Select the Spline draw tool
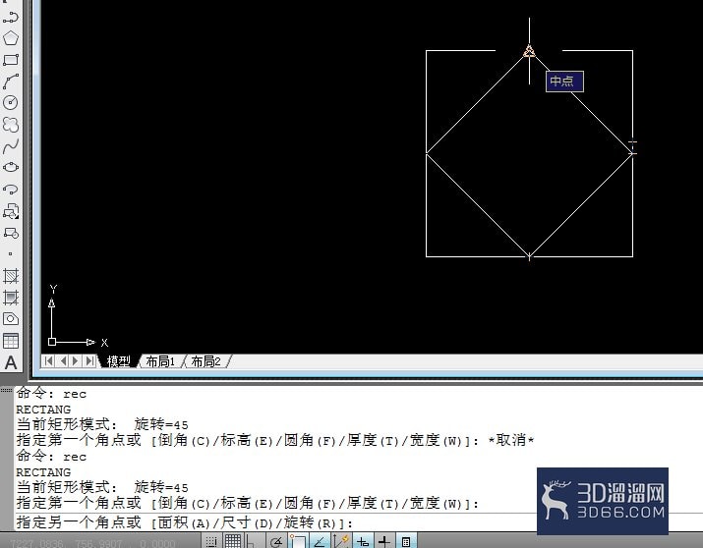 pyautogui.click(x=11, y=146)
